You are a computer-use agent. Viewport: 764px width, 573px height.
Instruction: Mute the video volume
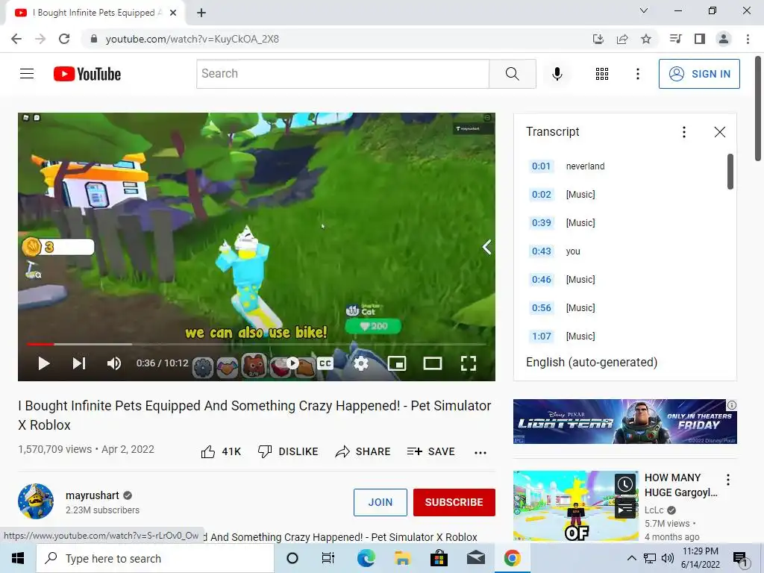pos(114,363)
